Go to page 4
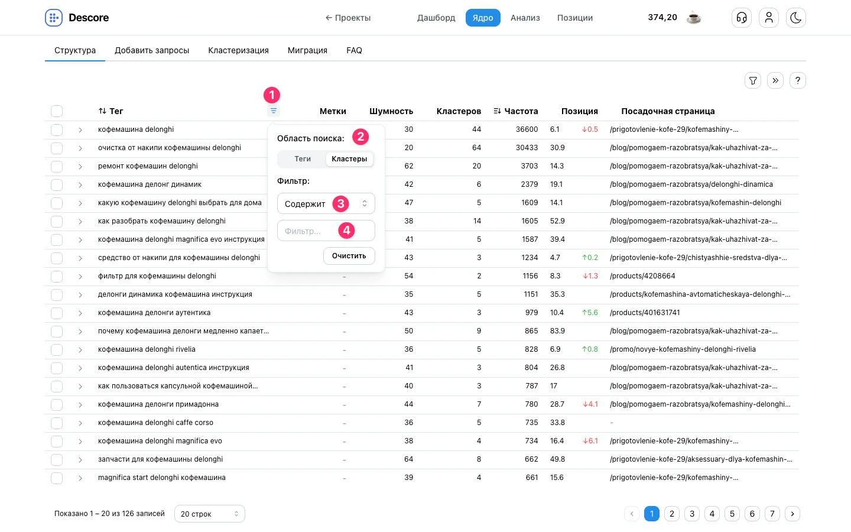The width and height of the screenshot is (851, 532). click(712, 514)
